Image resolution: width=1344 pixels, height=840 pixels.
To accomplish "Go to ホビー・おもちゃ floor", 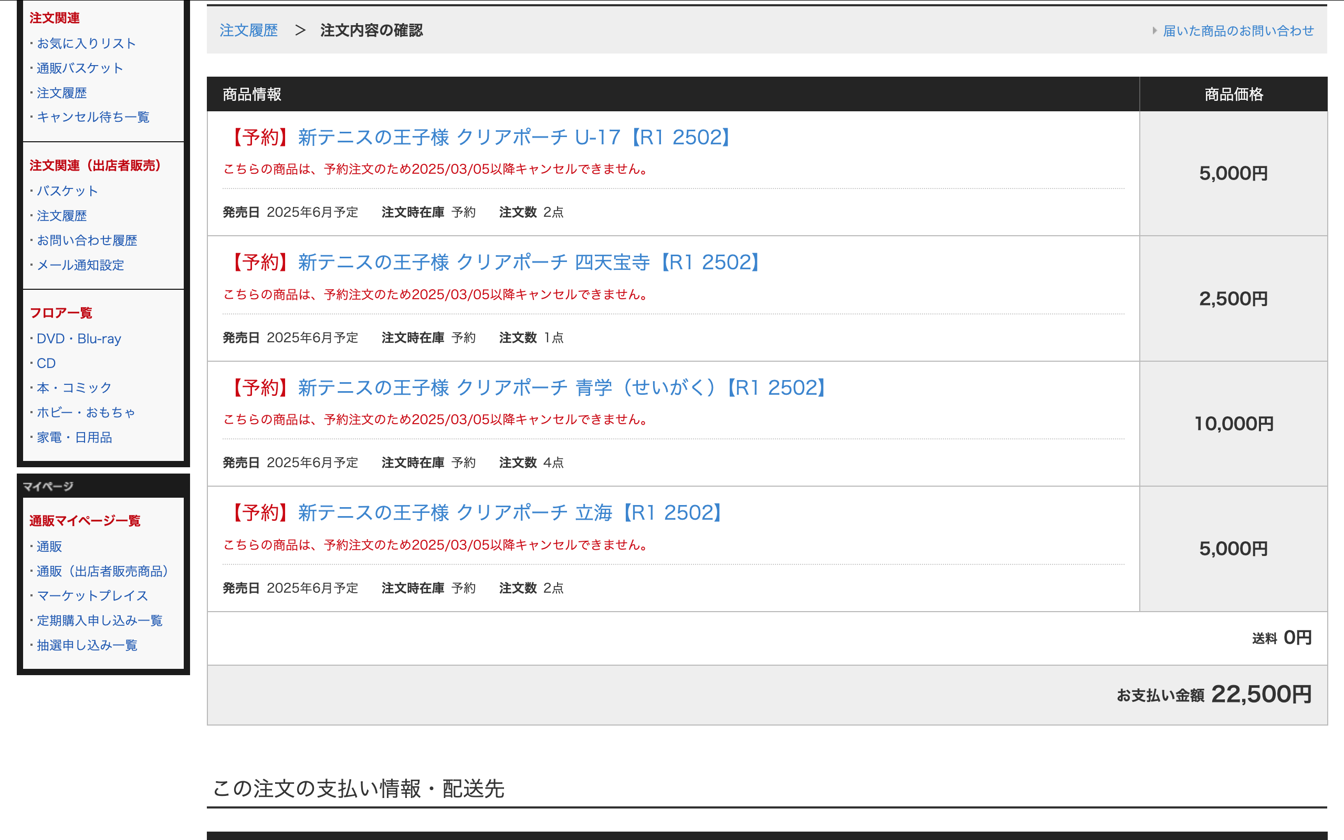I will 86,412.
